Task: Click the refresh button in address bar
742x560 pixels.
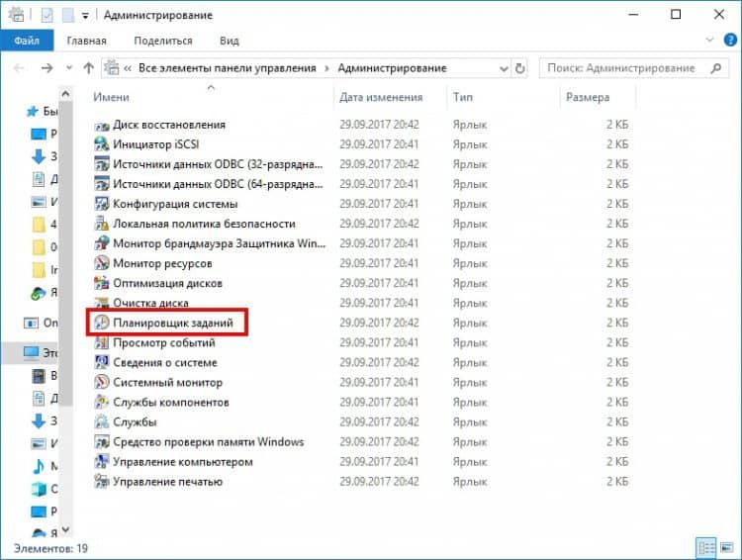Action: (520, 68)
